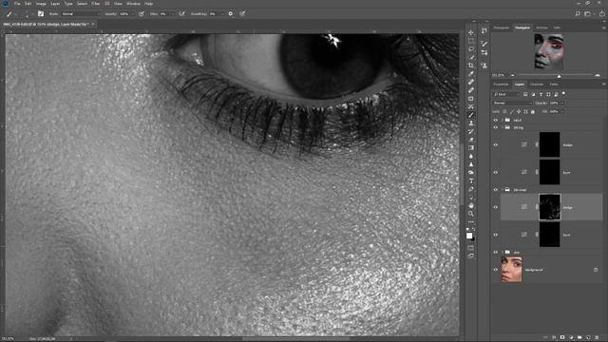This screenshot has height=342, width=608.
Task: Hide the Background layer
Action: (x=496, y=270)
